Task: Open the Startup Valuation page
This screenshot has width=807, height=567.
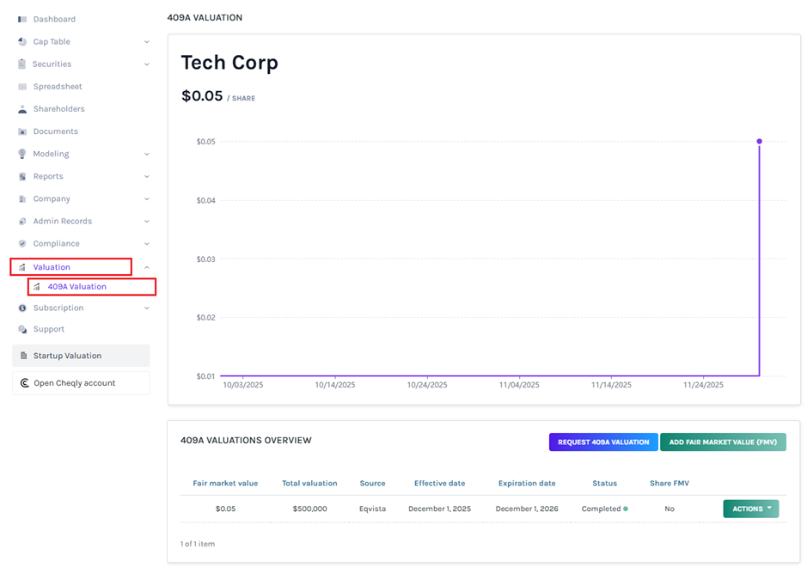Action: pyautogui.click(x=68, y=355)
